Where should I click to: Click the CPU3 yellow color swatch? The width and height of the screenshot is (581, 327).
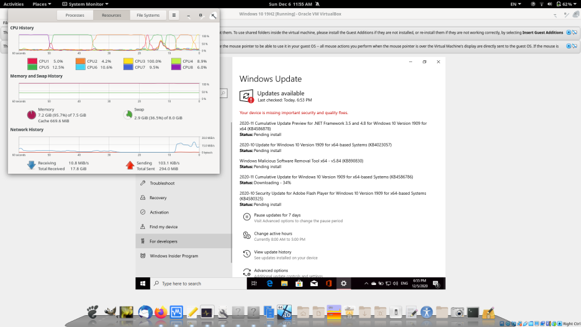128,61
